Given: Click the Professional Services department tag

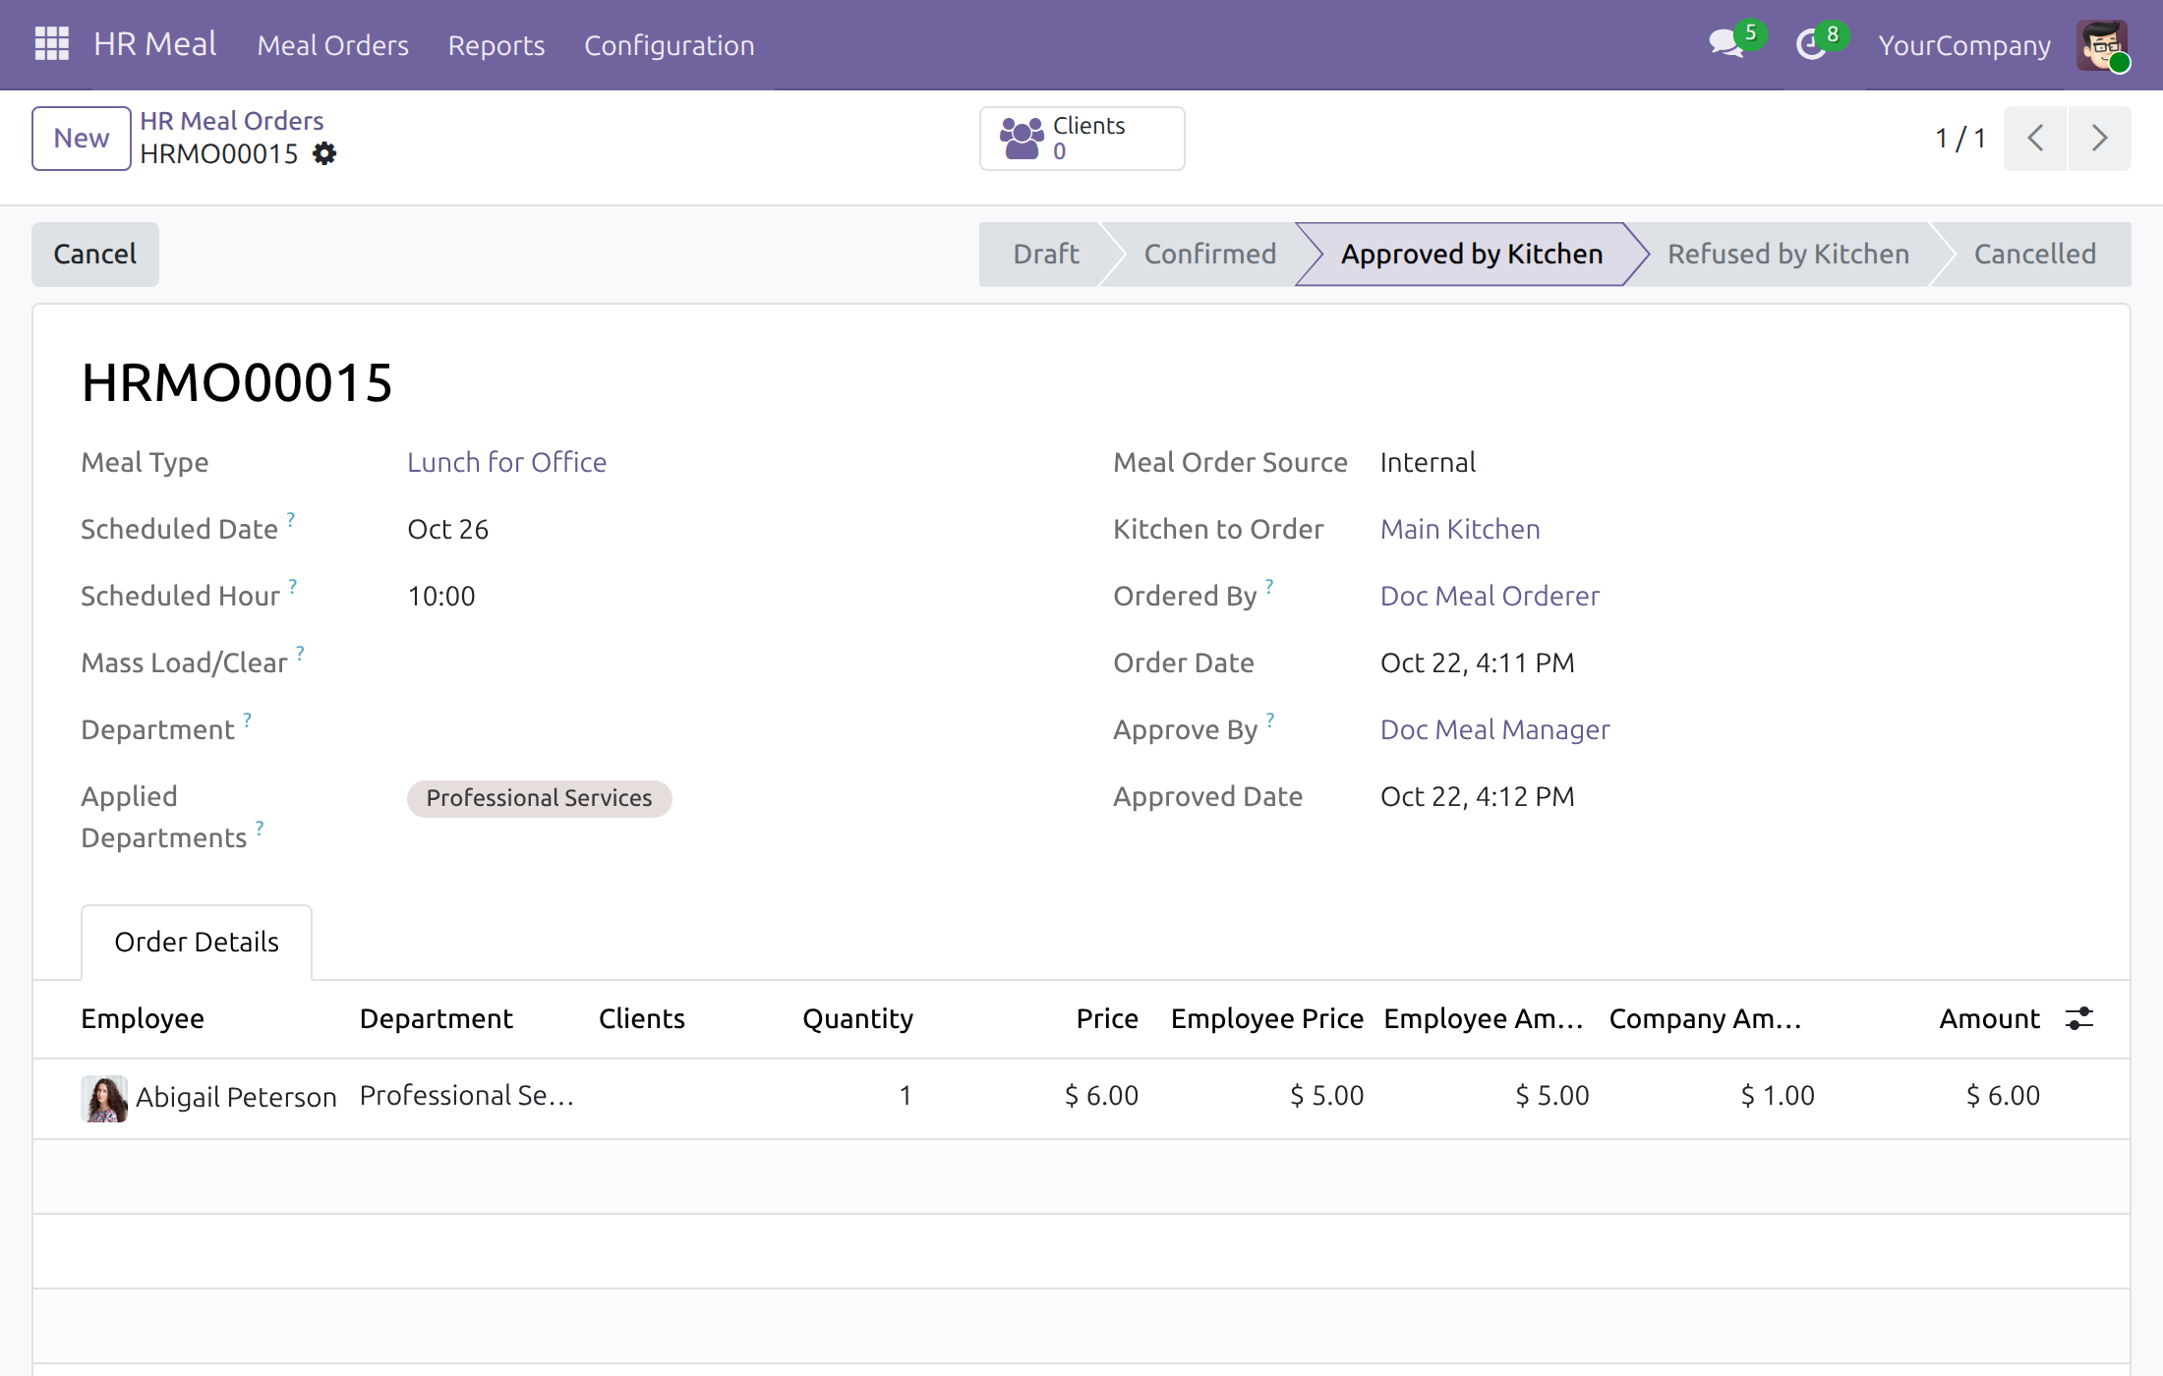Looking at the screenshot, I should 539,798.
